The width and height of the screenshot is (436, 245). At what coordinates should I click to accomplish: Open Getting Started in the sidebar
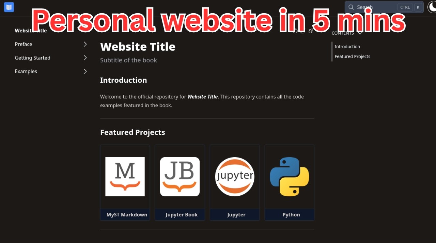pos(33,58)
